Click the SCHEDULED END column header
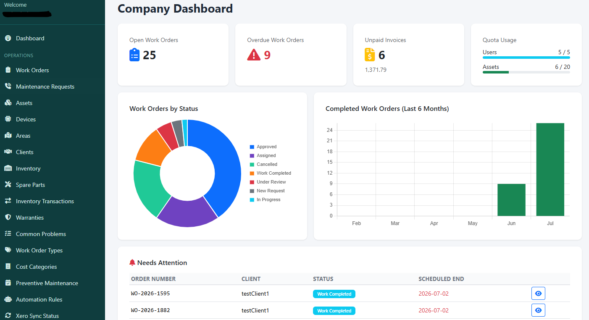Screen dimensions: 589x320 (441, 279)
